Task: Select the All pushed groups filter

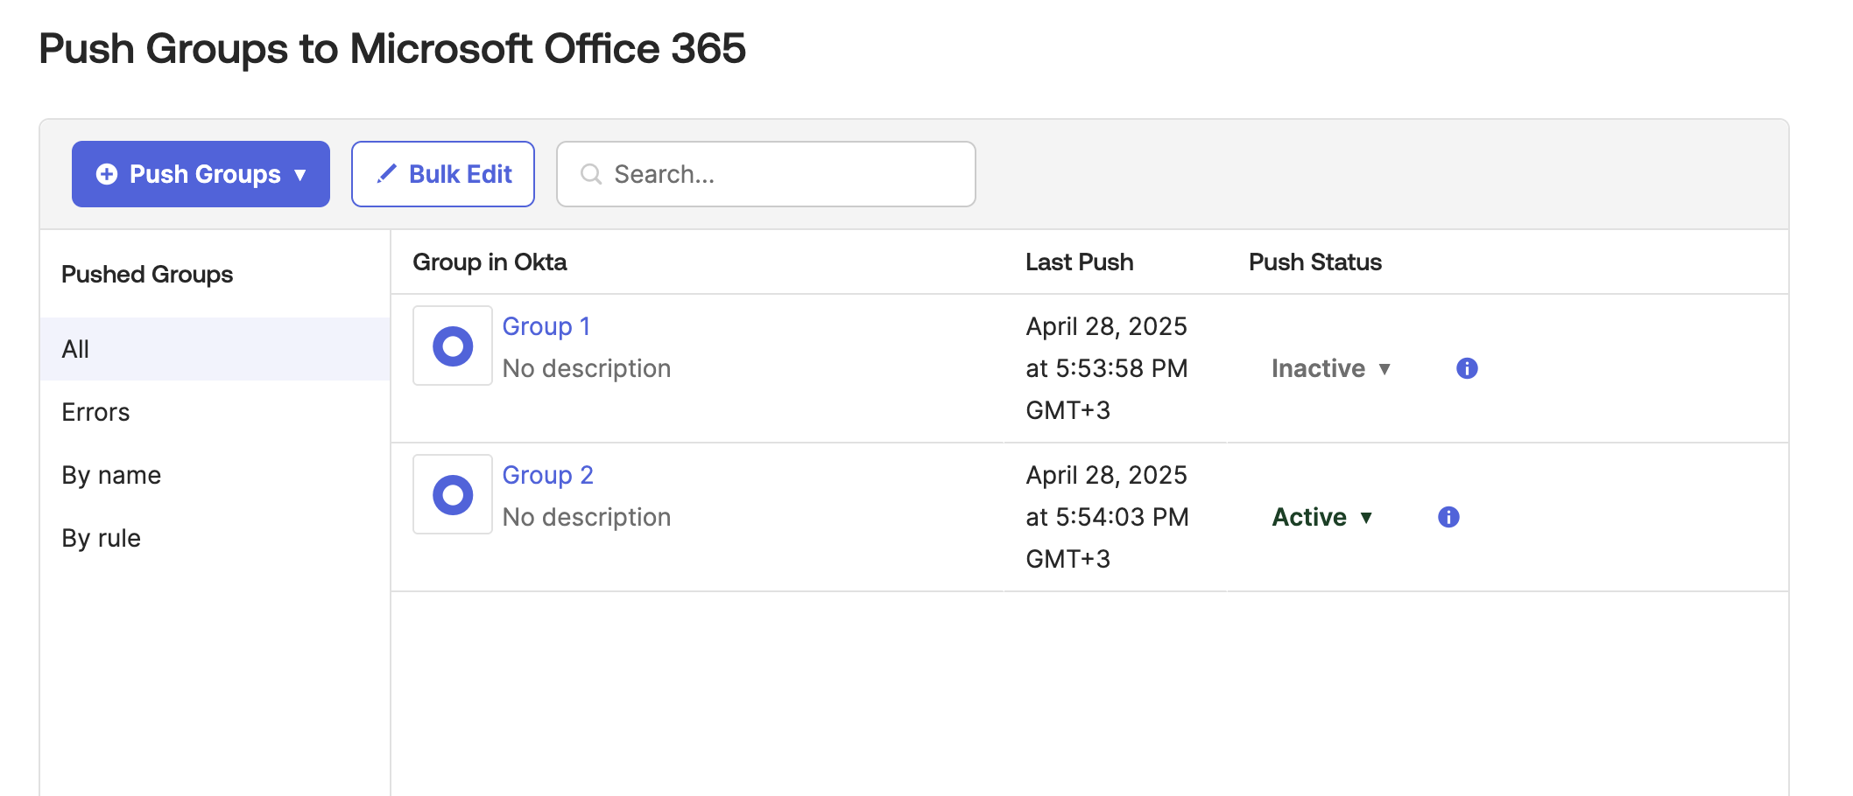Action: coord(75,349)
